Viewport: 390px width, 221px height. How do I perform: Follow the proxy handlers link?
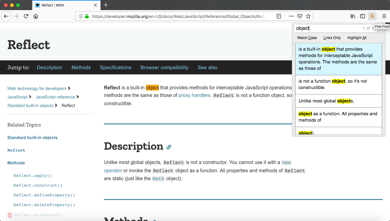tap(194, 95)
